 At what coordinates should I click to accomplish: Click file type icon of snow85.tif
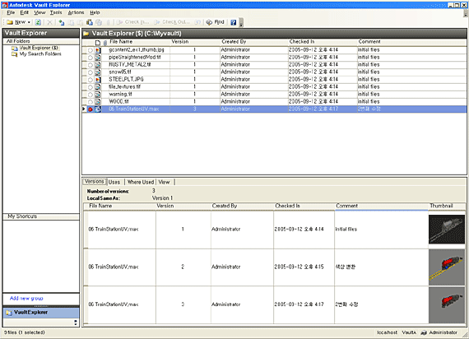(98, 72)
